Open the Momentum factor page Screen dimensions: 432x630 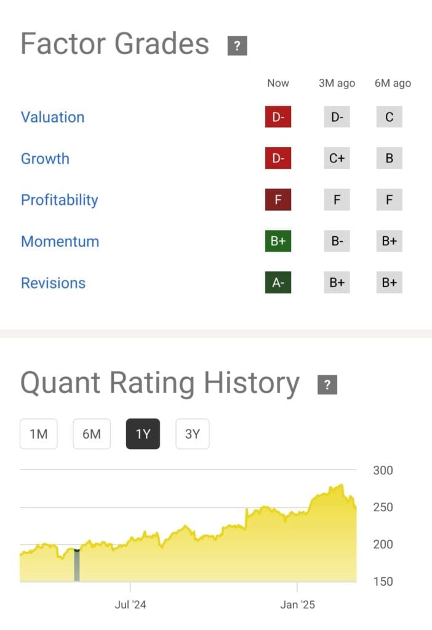(x=60, y=241)
